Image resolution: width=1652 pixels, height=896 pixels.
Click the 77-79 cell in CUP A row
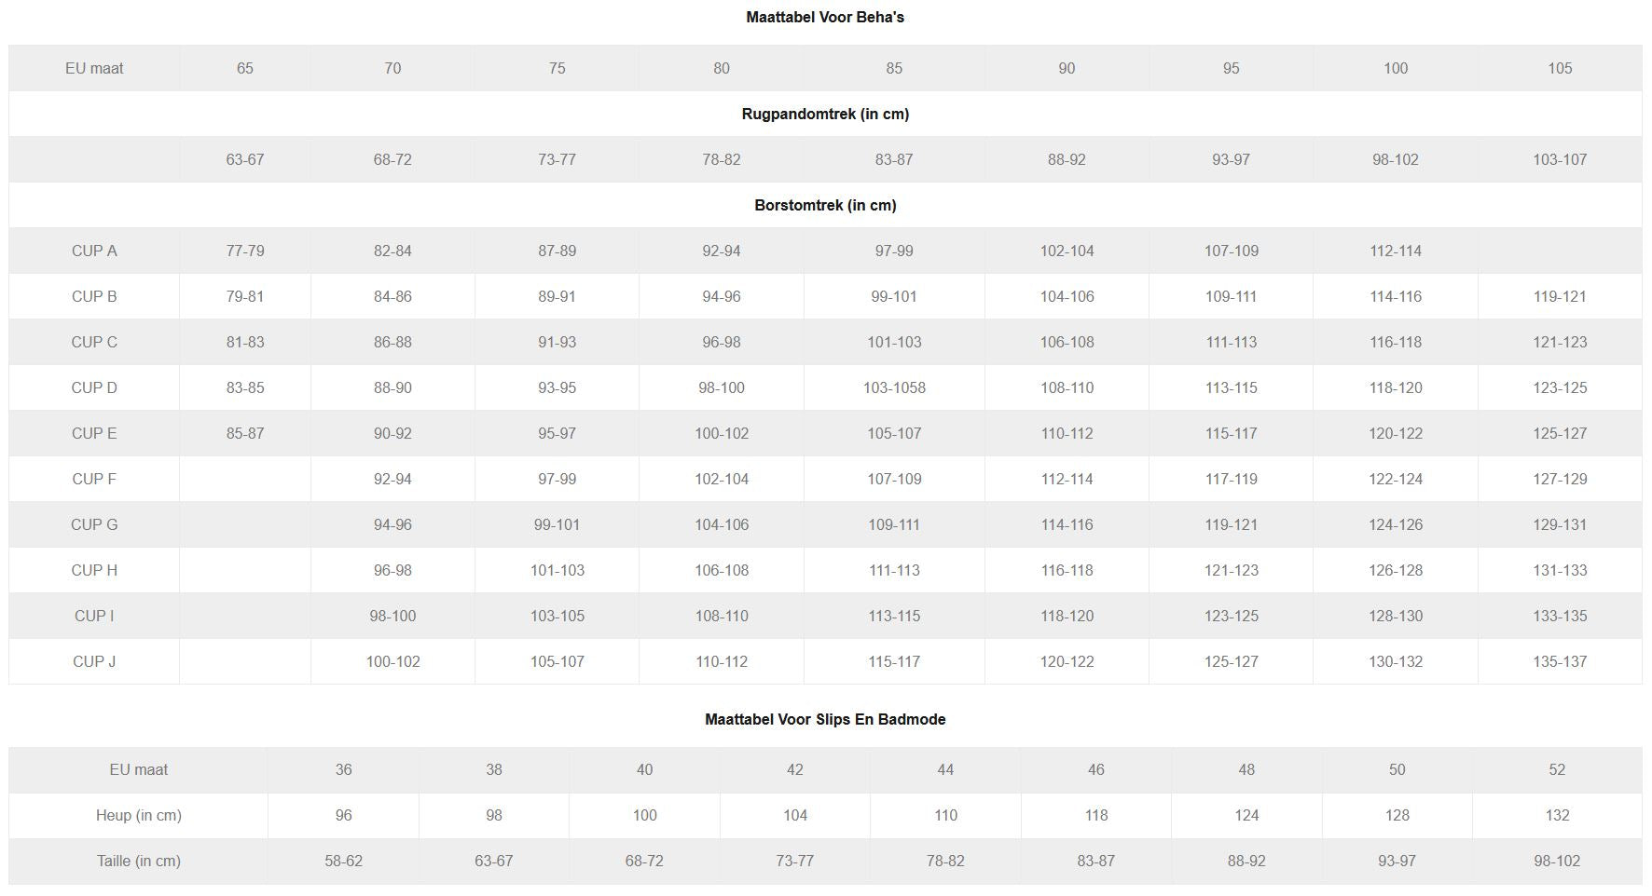245,251
